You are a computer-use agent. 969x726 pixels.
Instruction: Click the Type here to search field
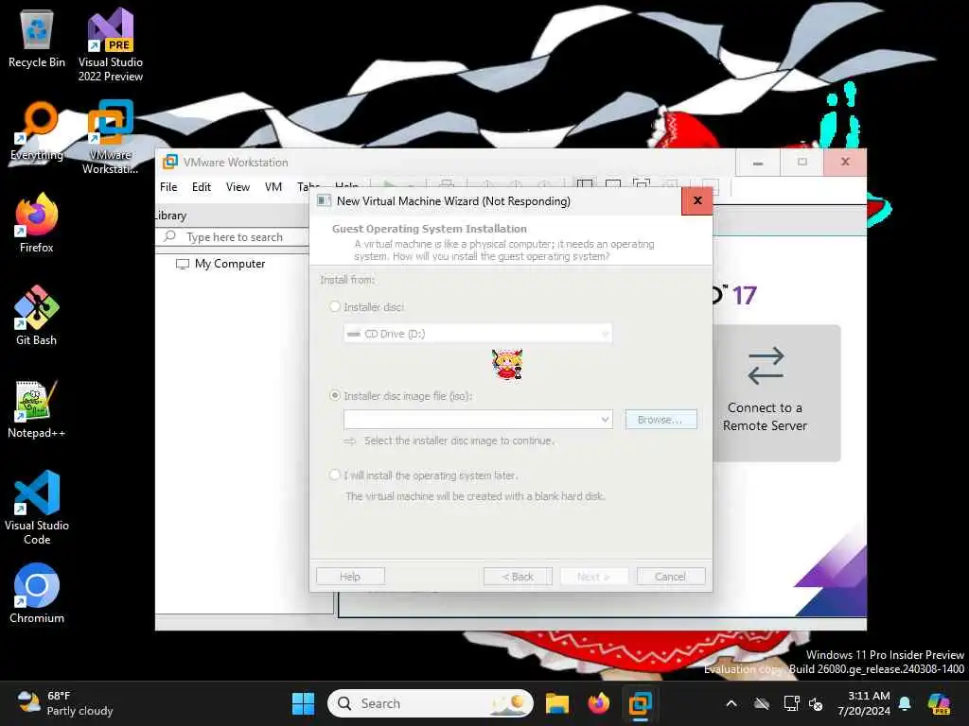tap(235, 236)
